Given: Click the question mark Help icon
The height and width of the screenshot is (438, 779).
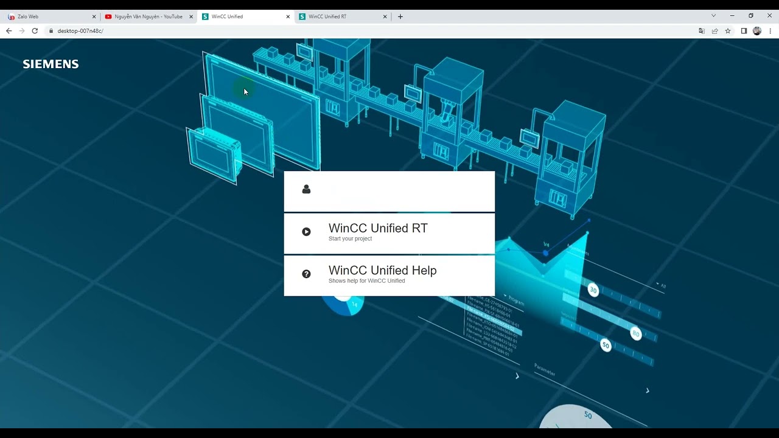Looking at the screenshot, I should tap(306, 274).
